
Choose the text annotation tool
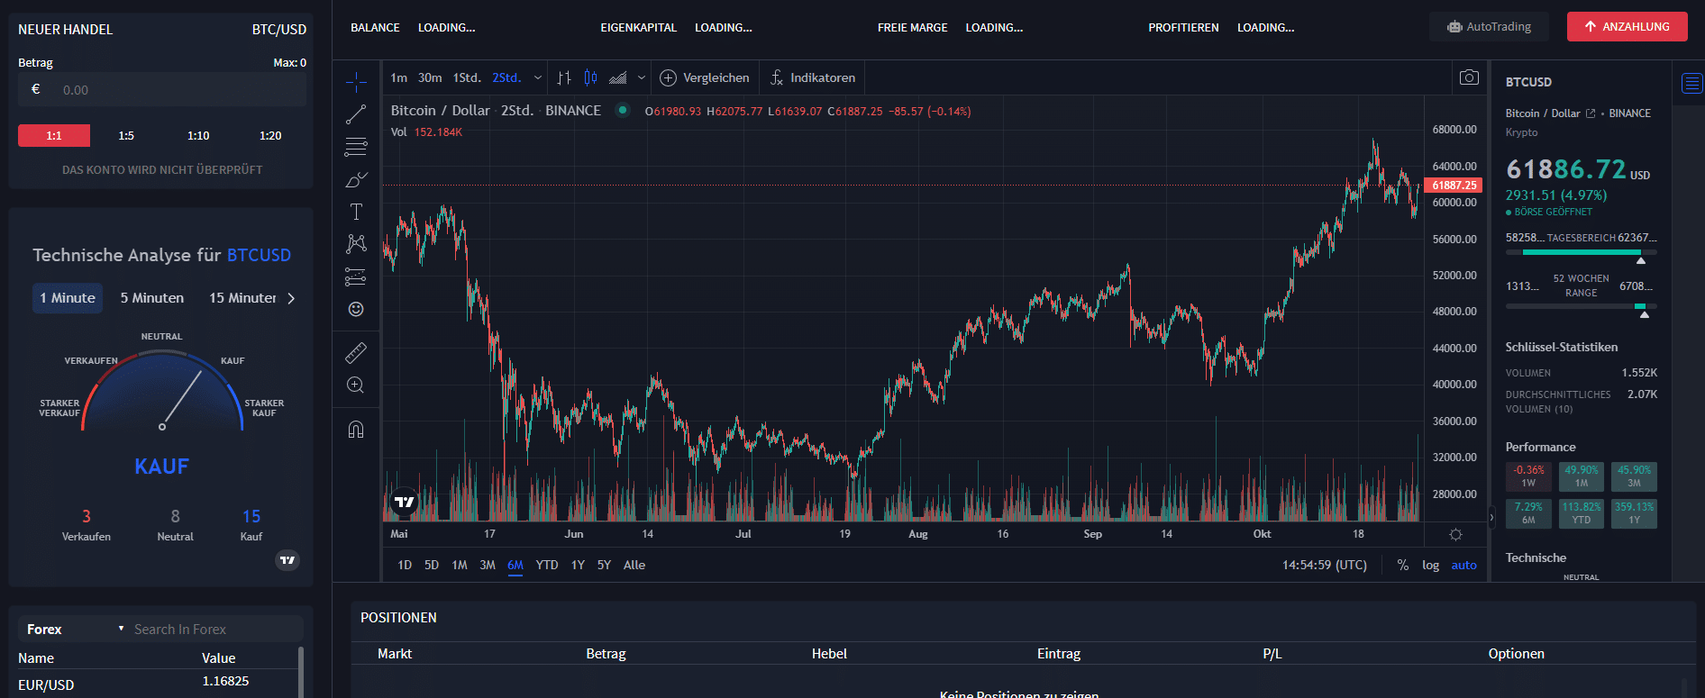(356, 212)
